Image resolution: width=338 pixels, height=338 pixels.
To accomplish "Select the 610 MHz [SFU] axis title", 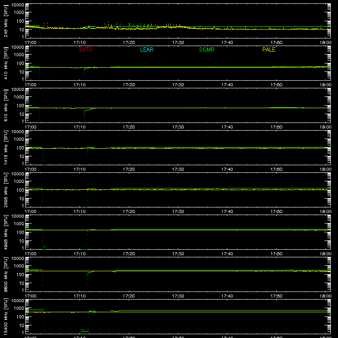I will click(5, 105).
